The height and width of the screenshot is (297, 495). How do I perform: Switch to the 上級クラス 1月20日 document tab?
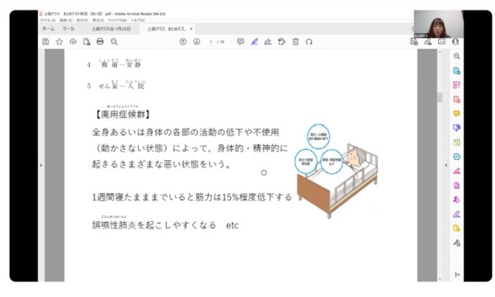[x=111, y=29]
